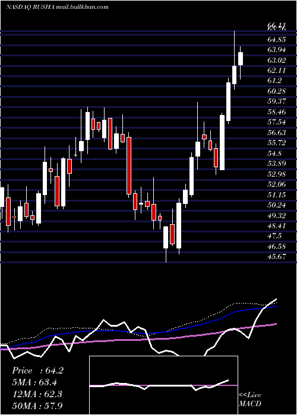Click the 49.32 price axis label
Viewport: 297px width, 415px height.
pos(277,215)
